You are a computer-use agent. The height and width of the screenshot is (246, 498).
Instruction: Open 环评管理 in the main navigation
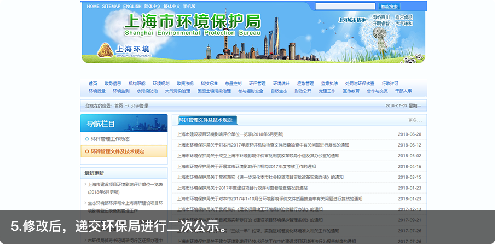click(x=257, y=84)
